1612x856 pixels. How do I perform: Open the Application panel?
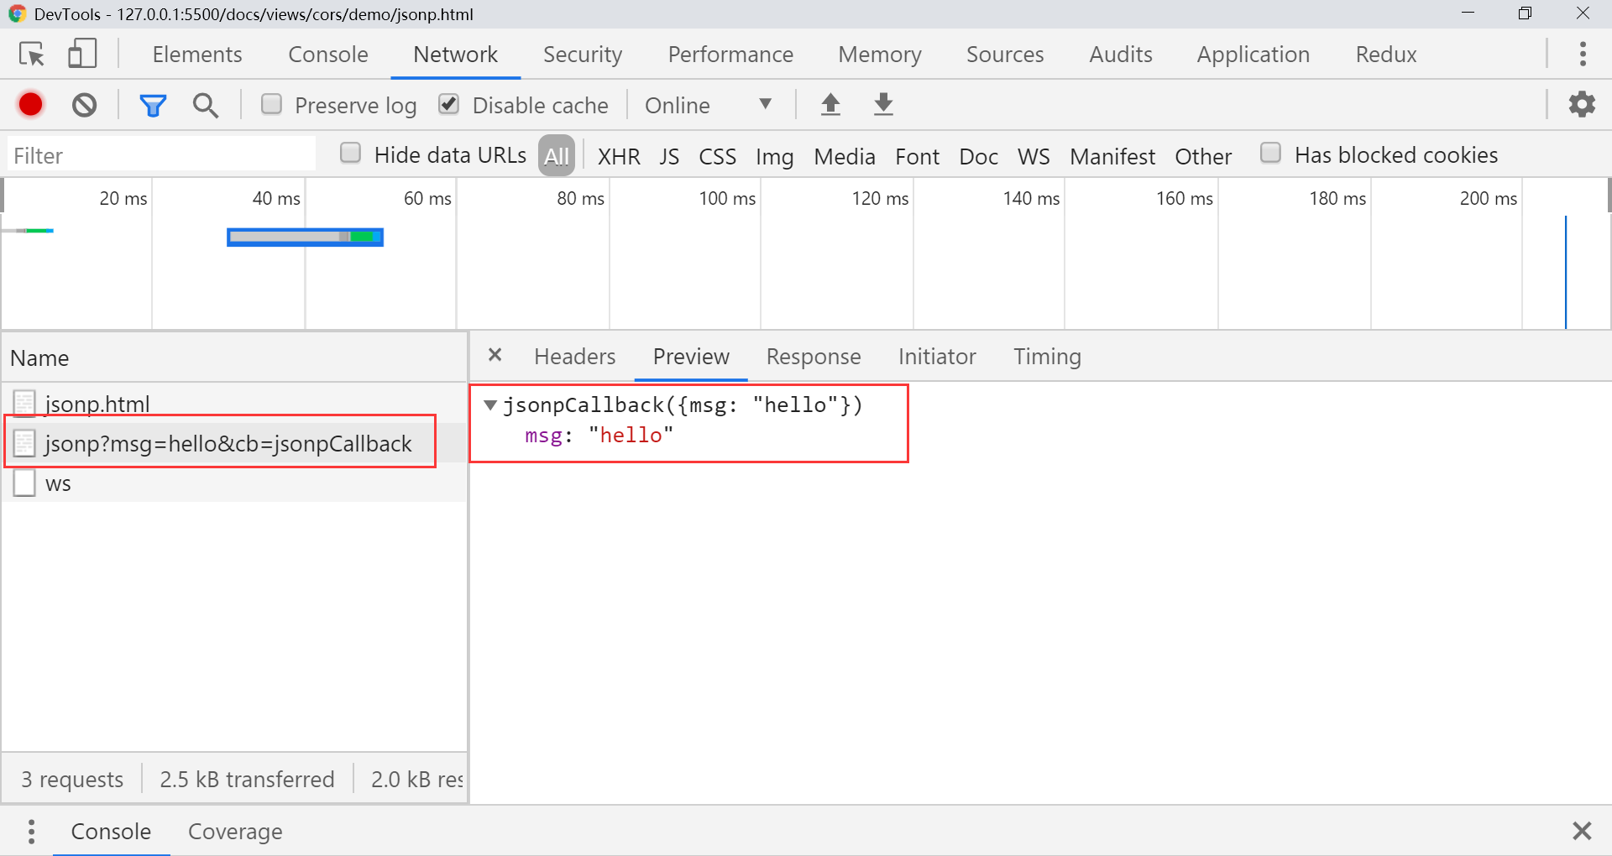[1253, 55]
